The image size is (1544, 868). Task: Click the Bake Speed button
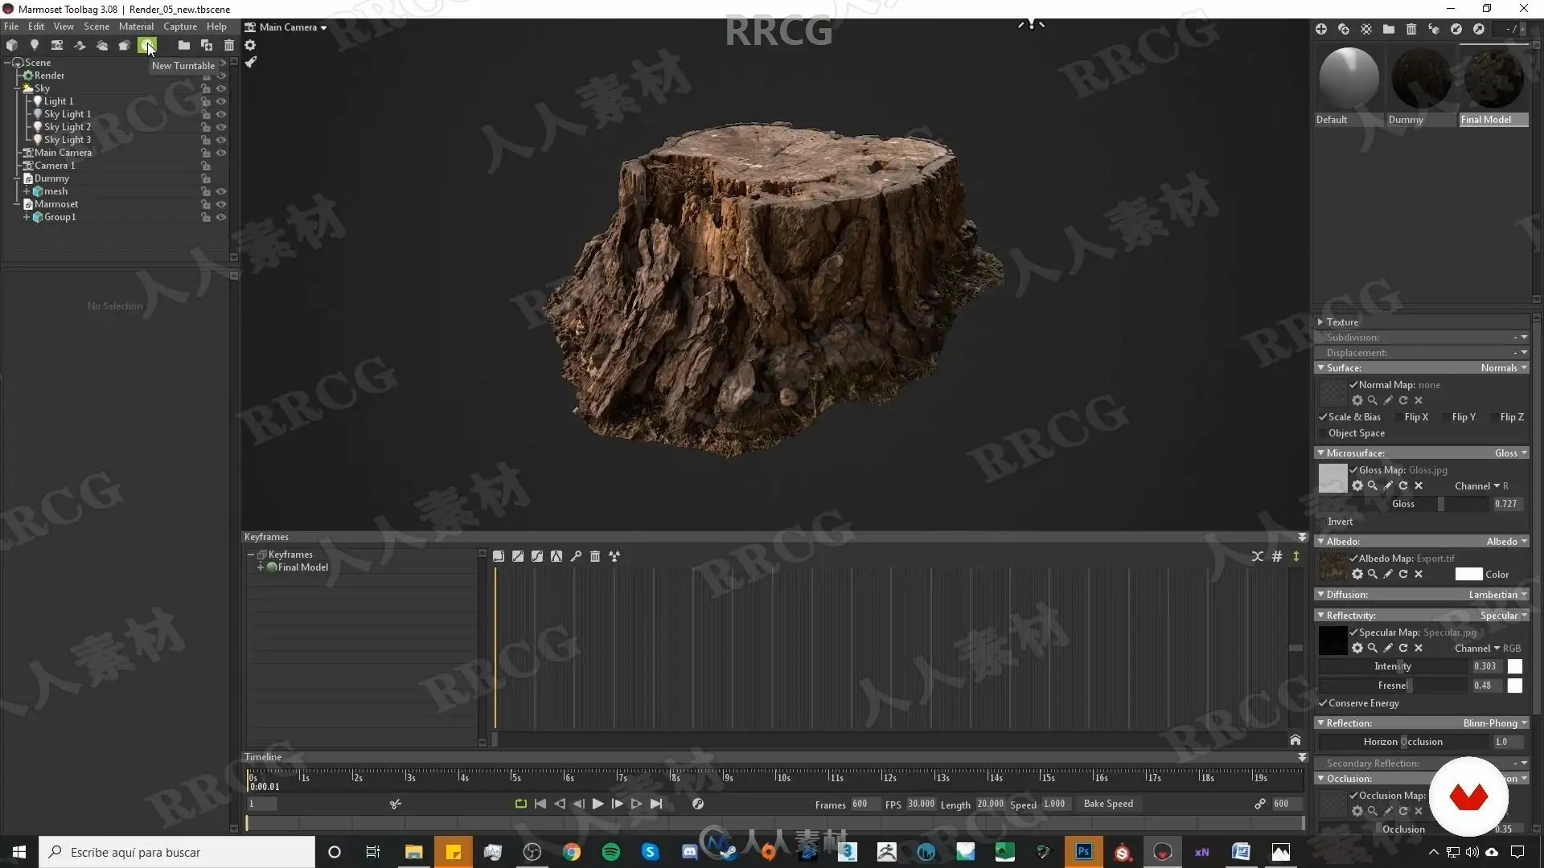(1108, 804)
